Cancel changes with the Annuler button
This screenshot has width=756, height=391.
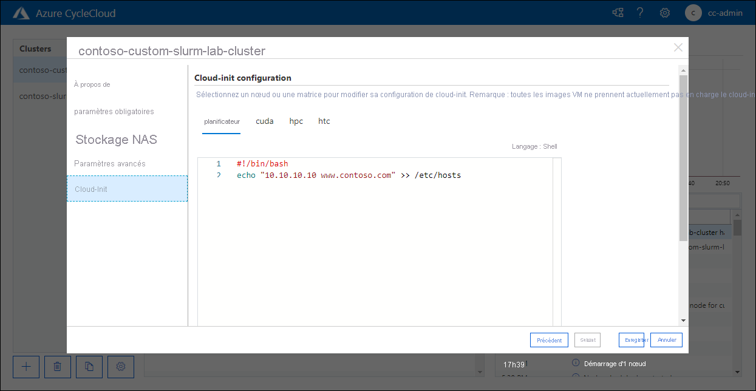(666, 340)
